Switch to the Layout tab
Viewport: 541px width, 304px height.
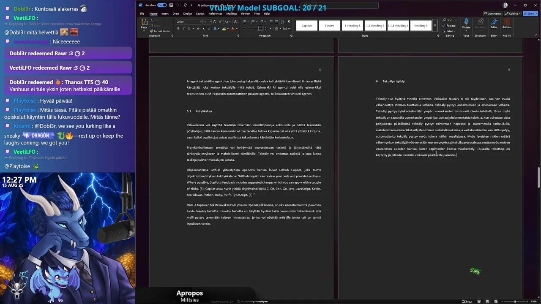200,14
